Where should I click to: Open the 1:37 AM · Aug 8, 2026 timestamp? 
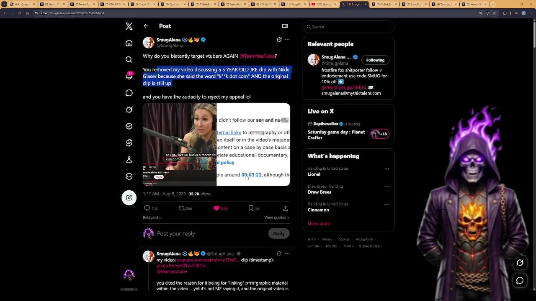(x=165, y=194)
